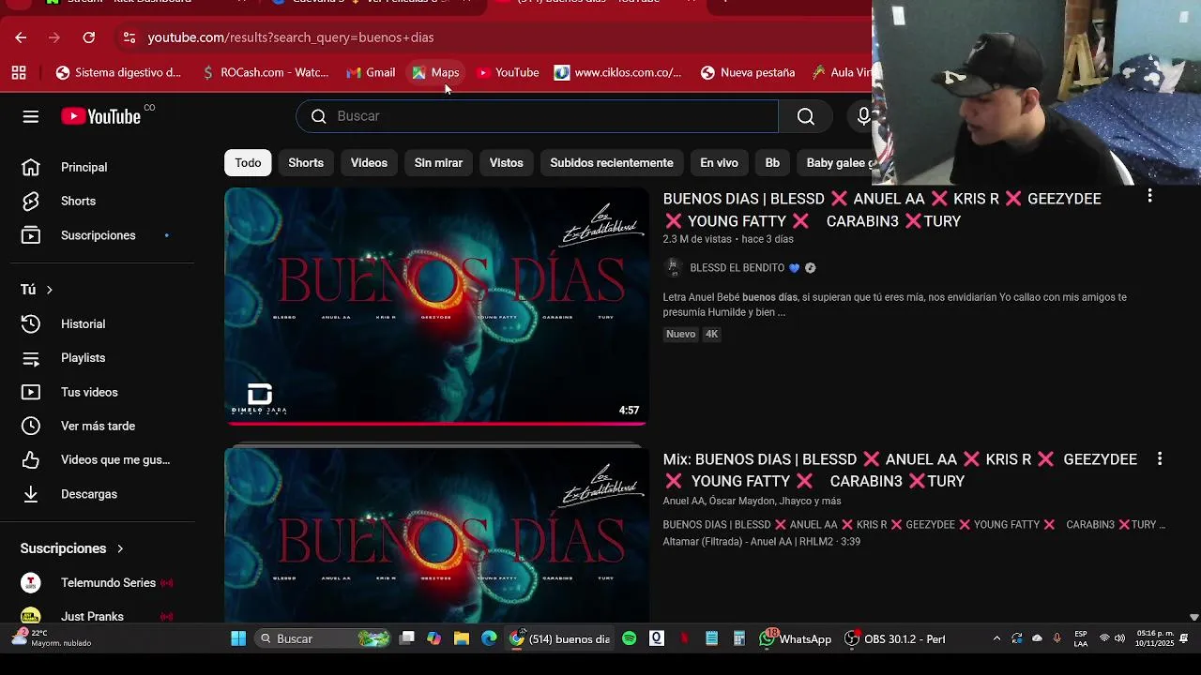This screenshot has height=675, width=1201.
Task: Open Suscripciones in the sidebar
Action: (x=98, y=235)
